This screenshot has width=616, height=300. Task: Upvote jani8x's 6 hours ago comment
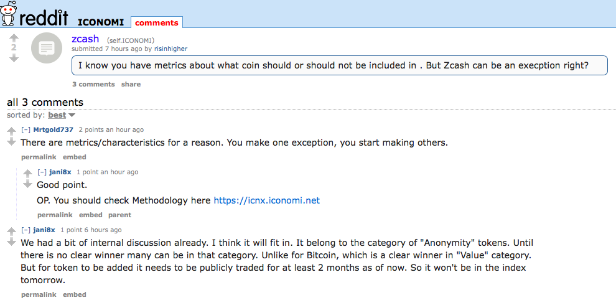coord(11,232)
